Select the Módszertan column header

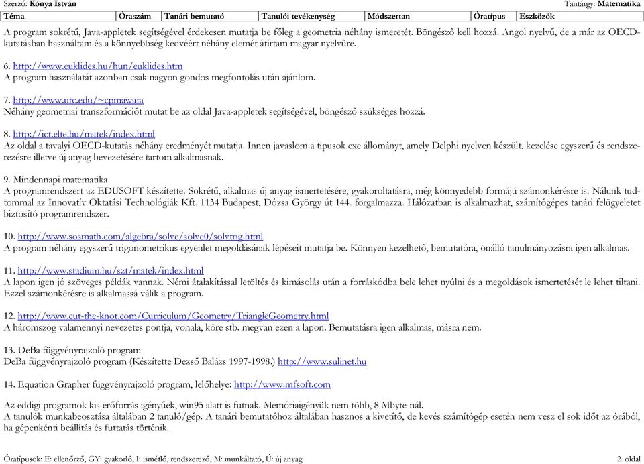click(418, 16)
